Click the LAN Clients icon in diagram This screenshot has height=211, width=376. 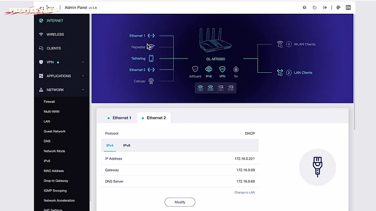(280, 72)
